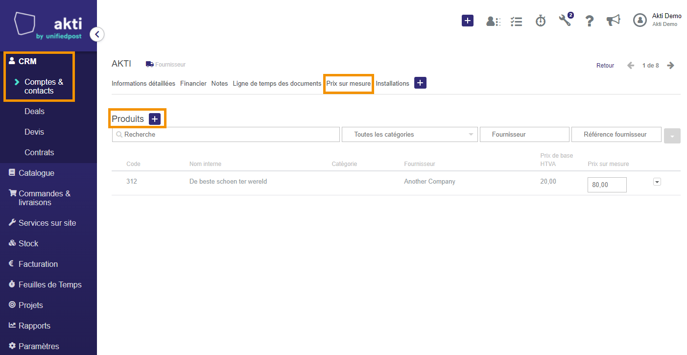This screenshot has height=355, width=687.
Task: Switch to the Installations tab
Action: (x=393, y=83)
